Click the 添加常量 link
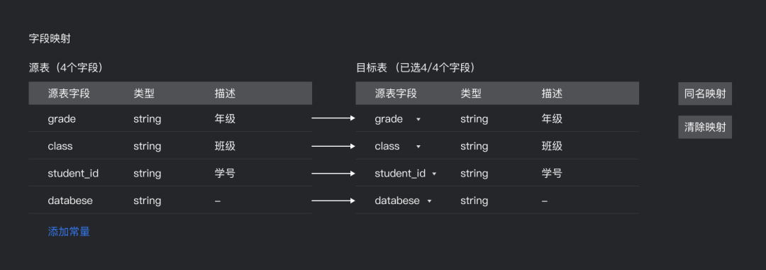Image resolution: width=766 pixels, height=270 pixels. [69, 232]
